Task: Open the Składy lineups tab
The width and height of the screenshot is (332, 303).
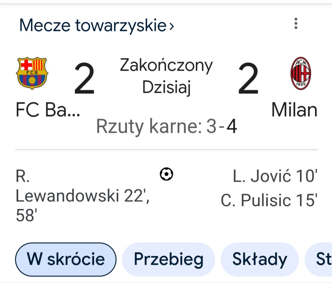Action: [x=260, y=259]
